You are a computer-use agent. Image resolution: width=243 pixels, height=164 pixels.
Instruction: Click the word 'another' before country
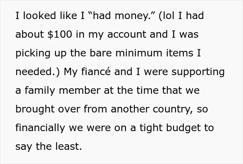[x=130, y=109]
